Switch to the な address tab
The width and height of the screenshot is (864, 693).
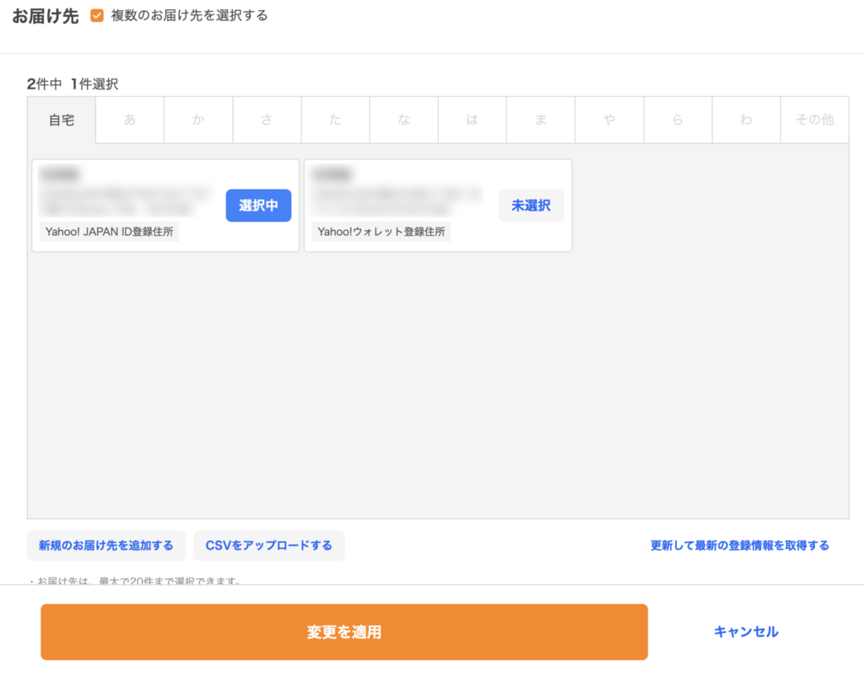click(x=403, y=120)
